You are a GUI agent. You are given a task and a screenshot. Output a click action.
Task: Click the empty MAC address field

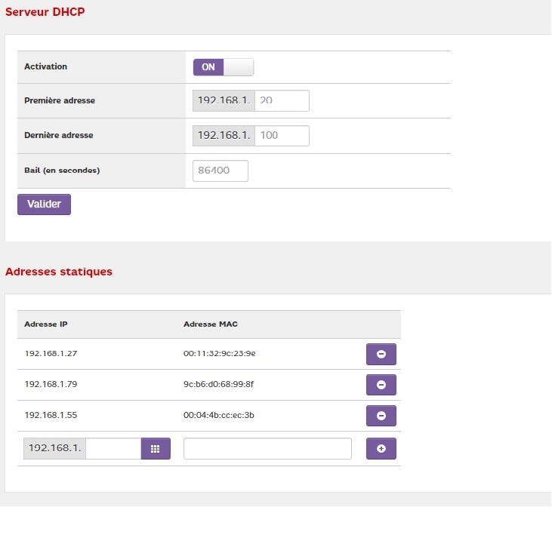click(267, 448)
